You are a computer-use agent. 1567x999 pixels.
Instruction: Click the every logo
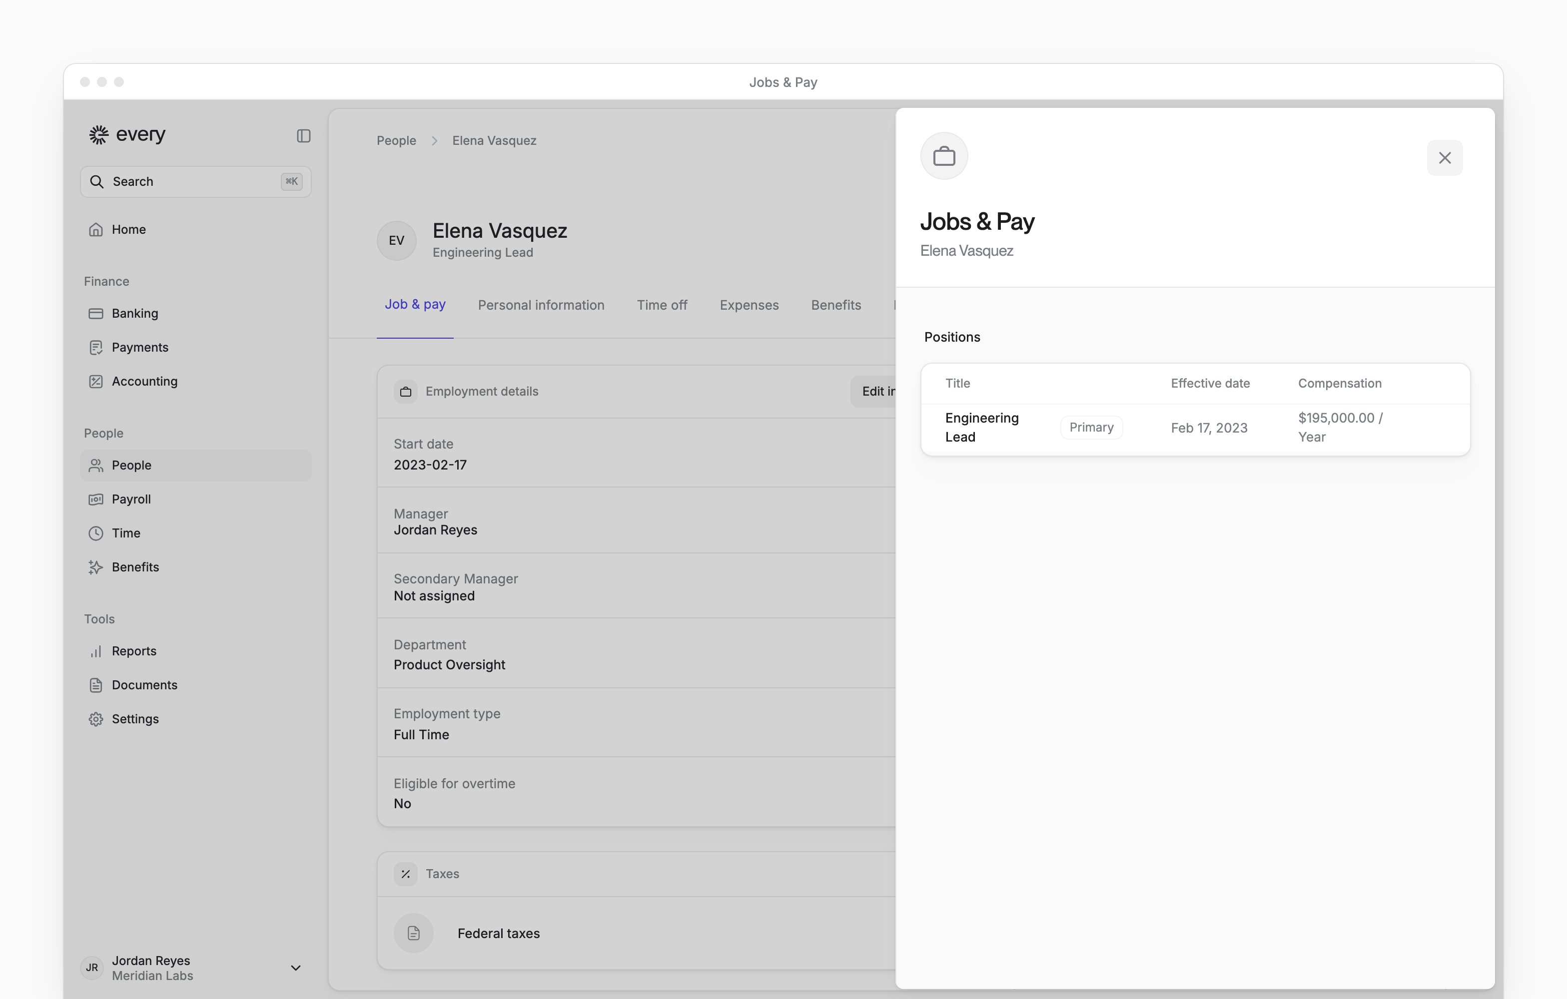coord(127,135)
